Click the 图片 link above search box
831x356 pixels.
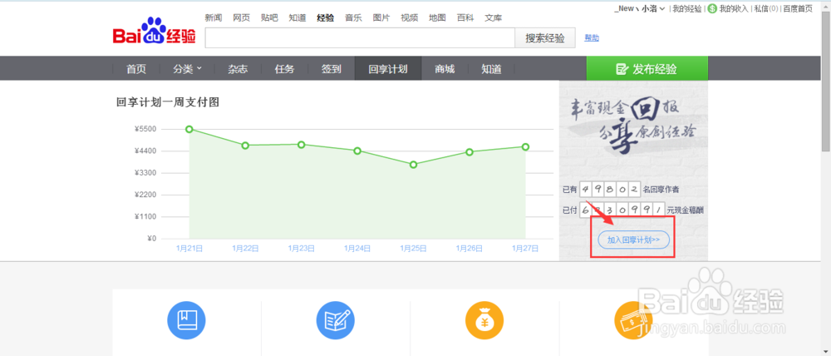click(381, 17)
